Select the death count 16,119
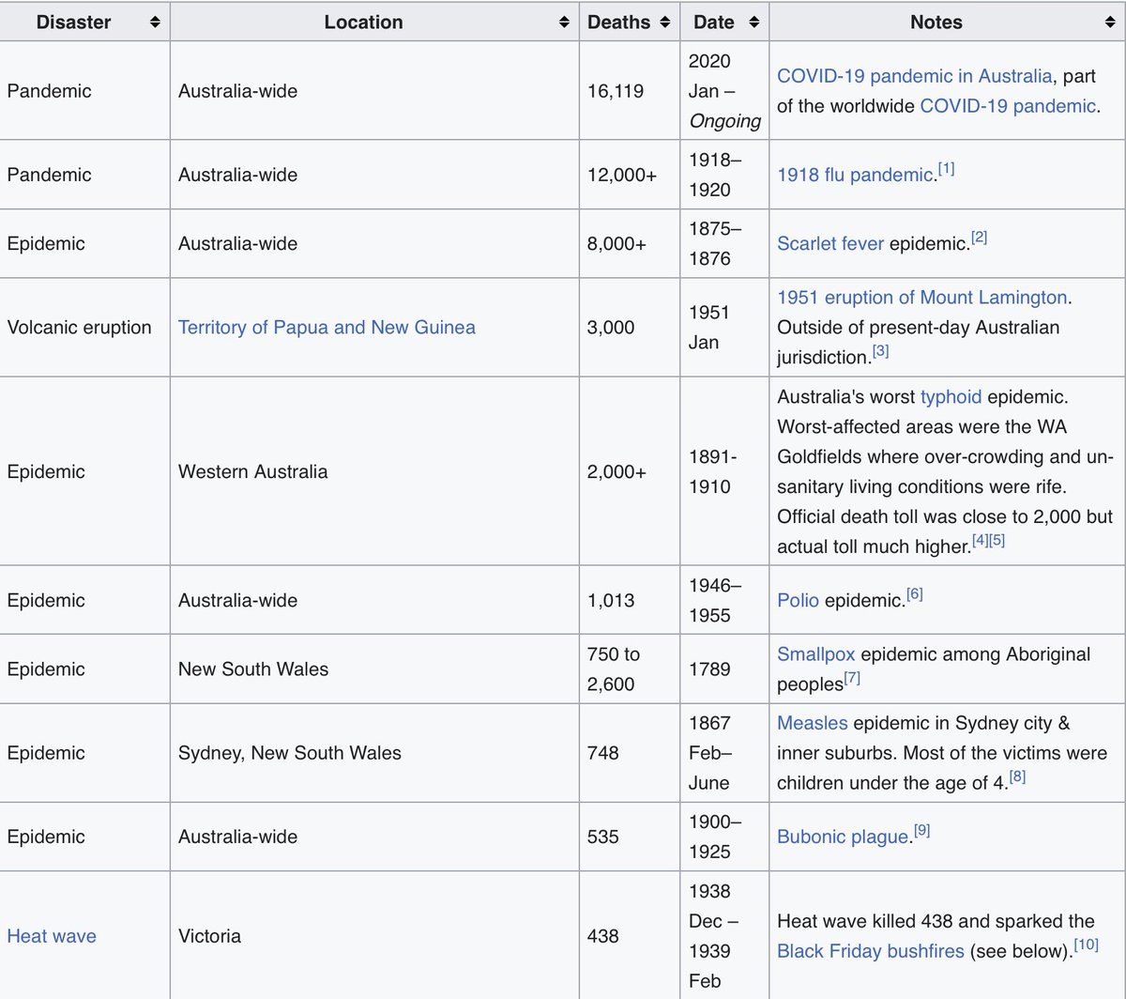 616,91
